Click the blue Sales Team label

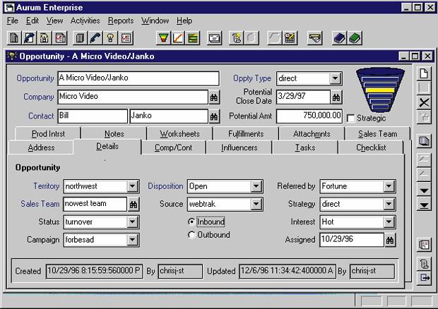point(41,205)
